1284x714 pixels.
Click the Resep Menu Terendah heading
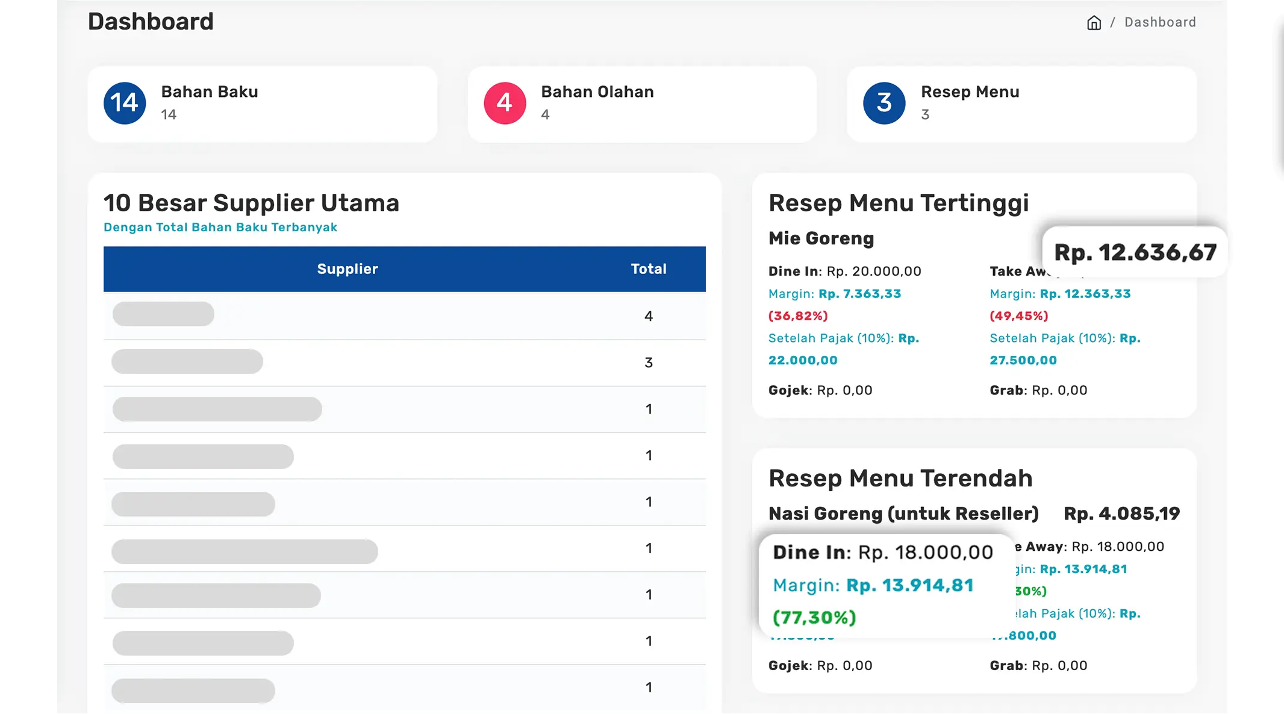[900, 478]
